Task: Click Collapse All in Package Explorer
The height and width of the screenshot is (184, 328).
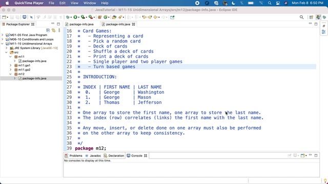Action: click(x=48, y=30)
